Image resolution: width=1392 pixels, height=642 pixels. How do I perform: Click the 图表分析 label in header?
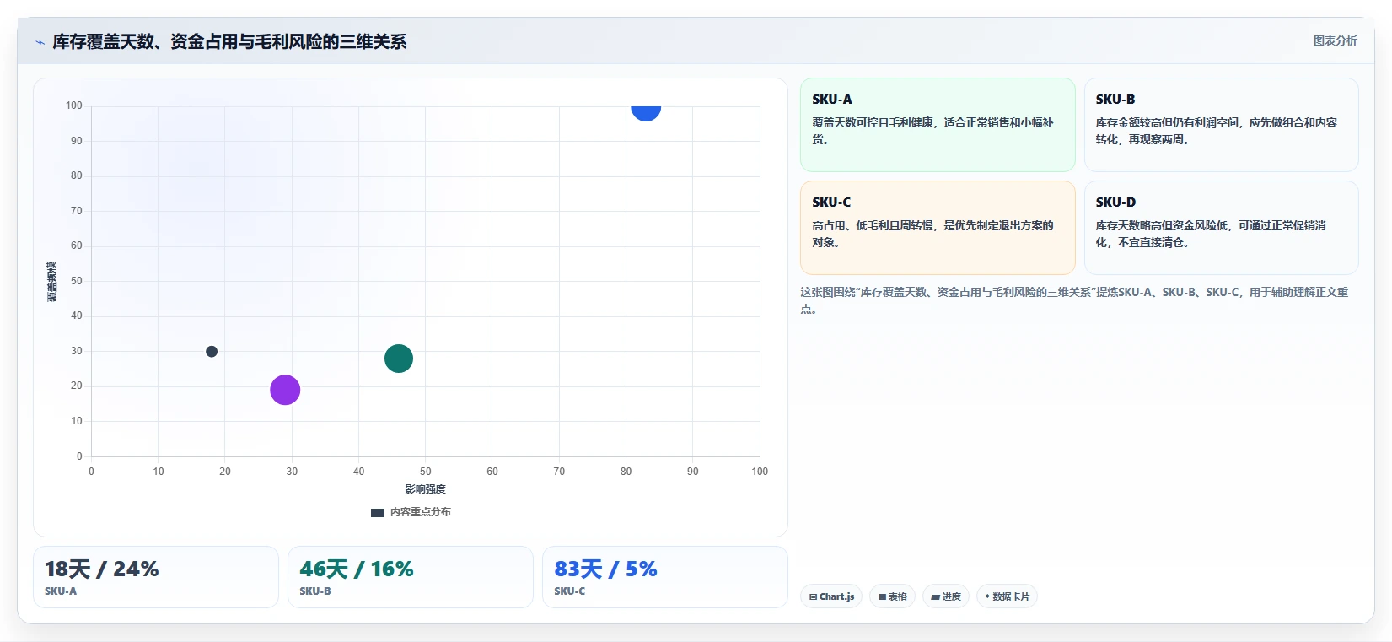coord(1335,40)
